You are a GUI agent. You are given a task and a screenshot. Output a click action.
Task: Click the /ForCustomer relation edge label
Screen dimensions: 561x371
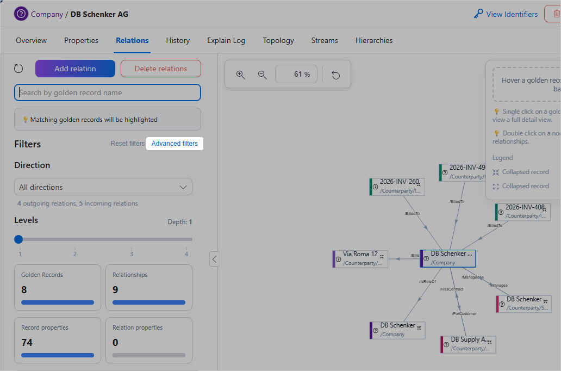coord(464,313)
